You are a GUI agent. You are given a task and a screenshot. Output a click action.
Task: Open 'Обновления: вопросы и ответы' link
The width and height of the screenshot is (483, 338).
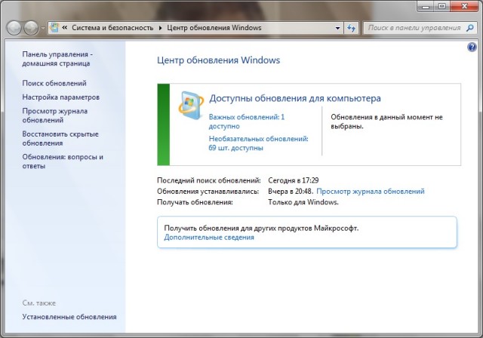tap(63, 161)
